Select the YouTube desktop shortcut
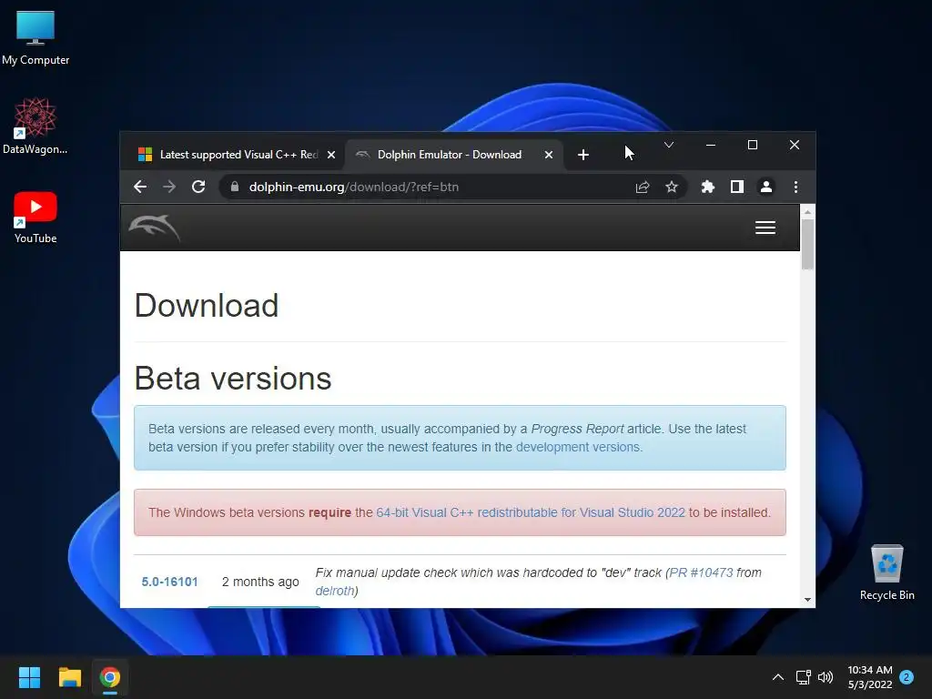The height and width of the screenshot is (699, 932). pos(35,218)
